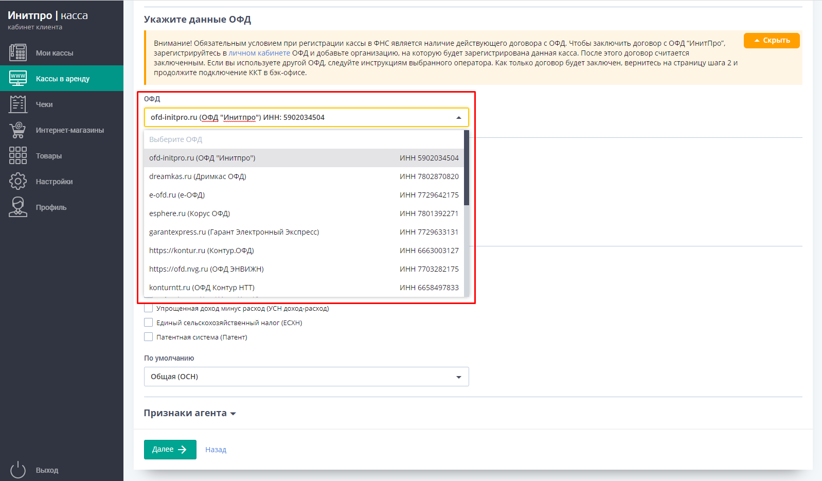
Task: Click the arrow icon on Далее button
Action: (x=182, y=450)
